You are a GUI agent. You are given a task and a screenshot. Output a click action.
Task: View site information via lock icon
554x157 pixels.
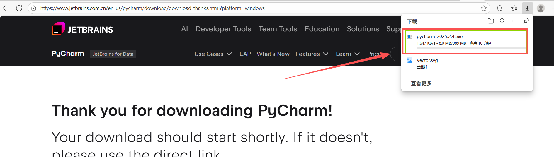click(x=34, y=8)
